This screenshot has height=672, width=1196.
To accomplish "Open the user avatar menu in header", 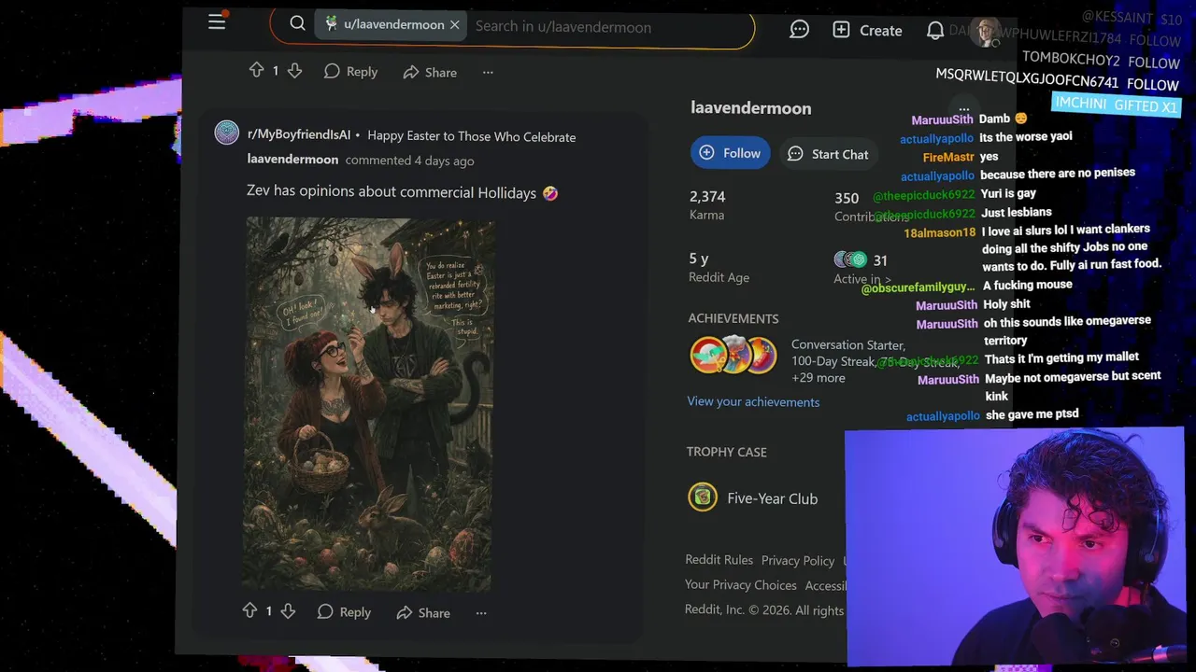I will click(x=985, y=32).
